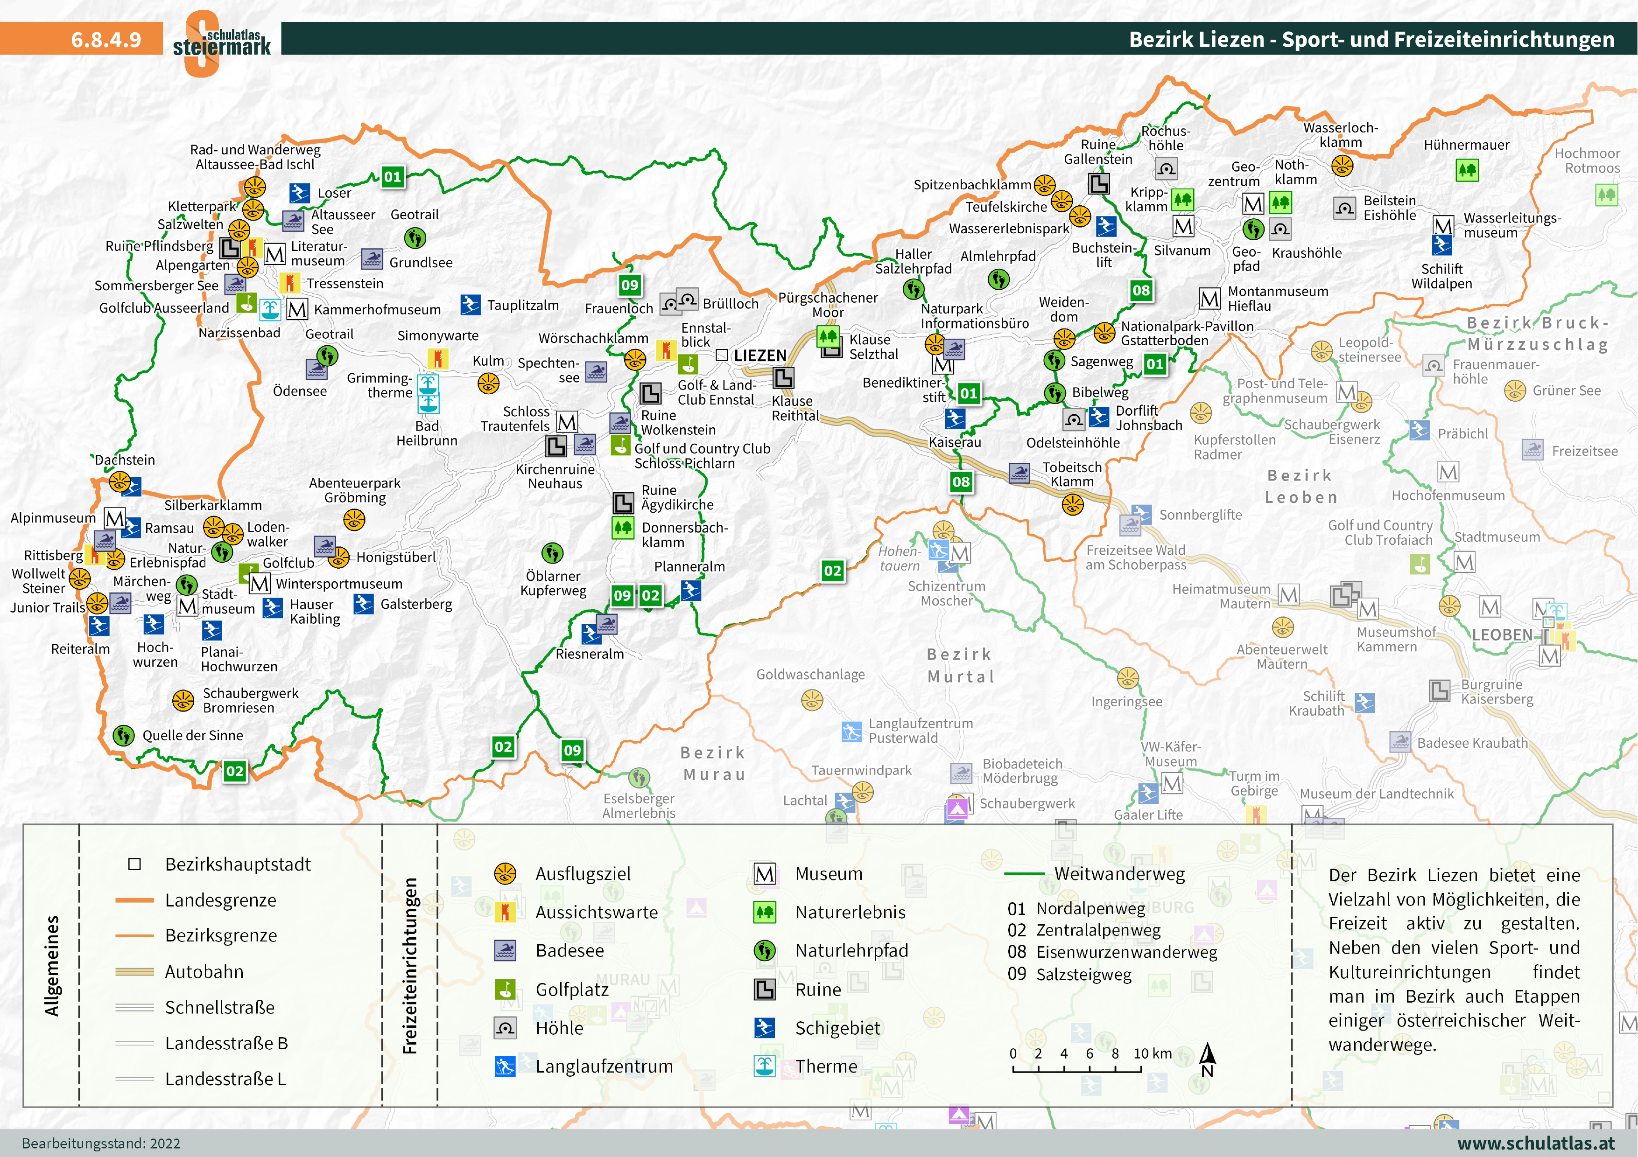Click the Ruine Ägydikirche ruin icon
1638x1157 pixels.
pyautogui.click(x=624, y=502)
